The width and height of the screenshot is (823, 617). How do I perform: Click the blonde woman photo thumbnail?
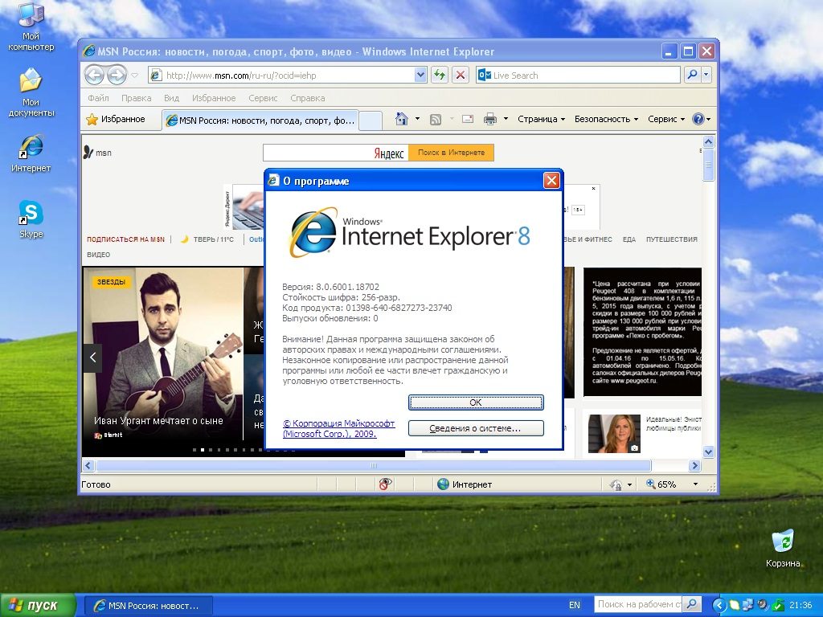(x=614, y=434)
